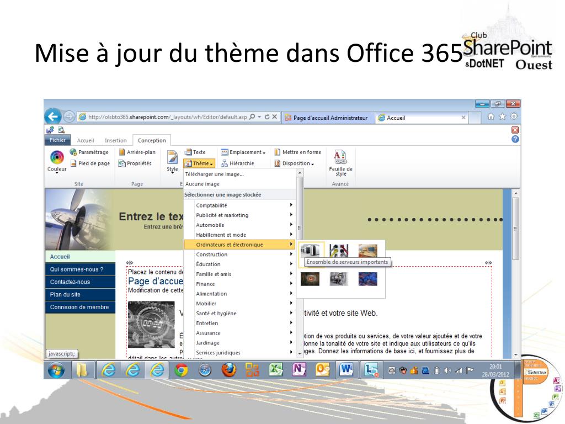Open Contactez-nous navigation link
Viewport: 565px width, 424px height.
click(x=81, y=282)
